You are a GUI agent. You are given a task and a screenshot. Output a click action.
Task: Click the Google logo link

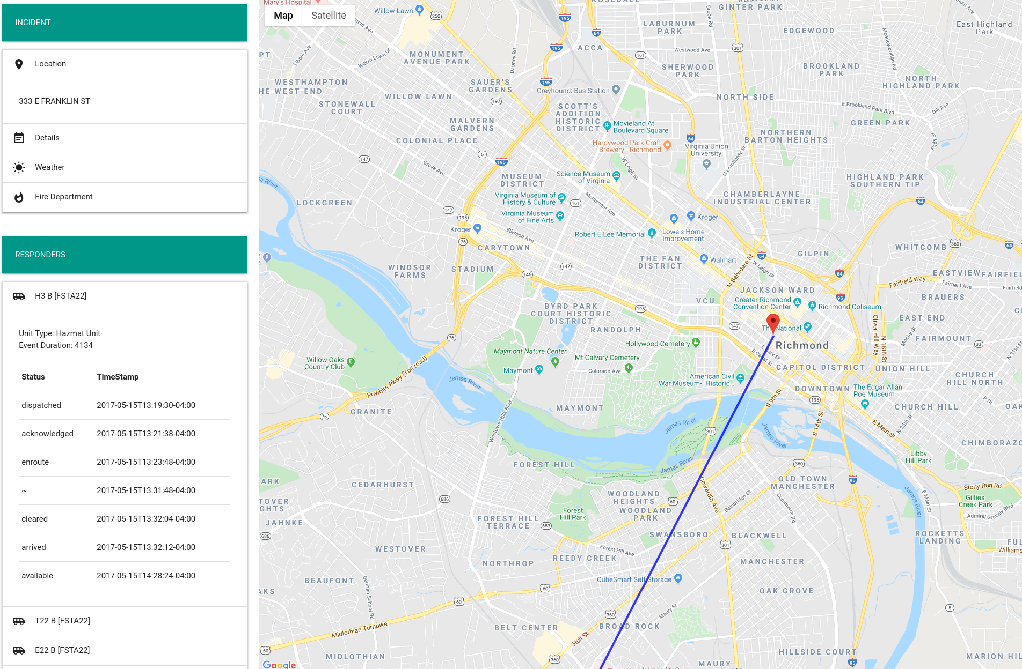279,664
